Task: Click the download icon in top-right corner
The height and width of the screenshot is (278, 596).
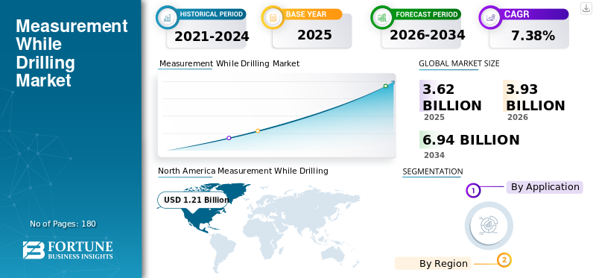Action: tap(586, 8)
